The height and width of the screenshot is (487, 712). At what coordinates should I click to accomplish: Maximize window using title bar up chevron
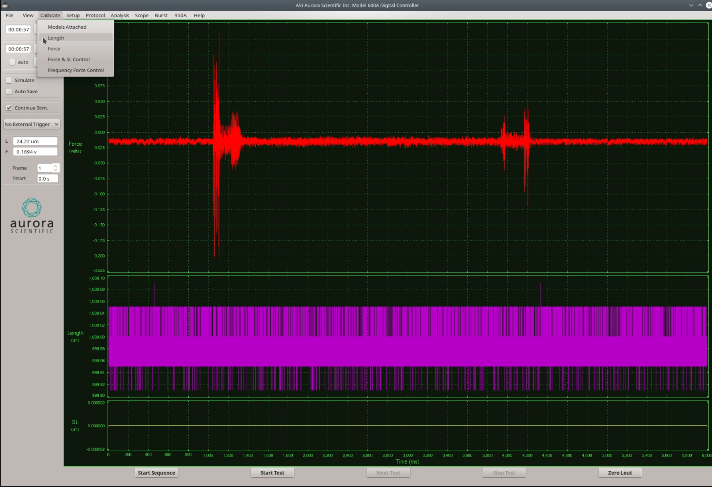(x=700, y=5)
